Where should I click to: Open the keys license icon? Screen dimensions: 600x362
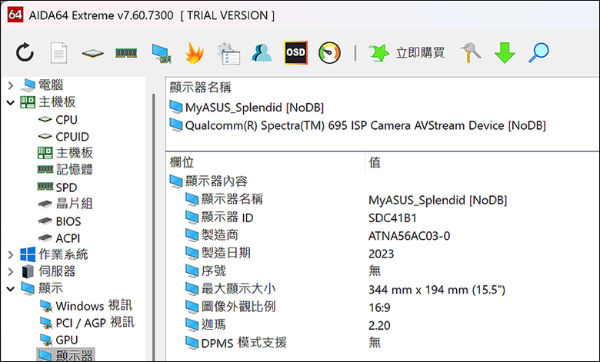[471, 53]
